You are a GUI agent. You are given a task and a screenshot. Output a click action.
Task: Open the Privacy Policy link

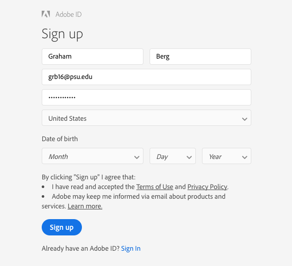(207, 187)
